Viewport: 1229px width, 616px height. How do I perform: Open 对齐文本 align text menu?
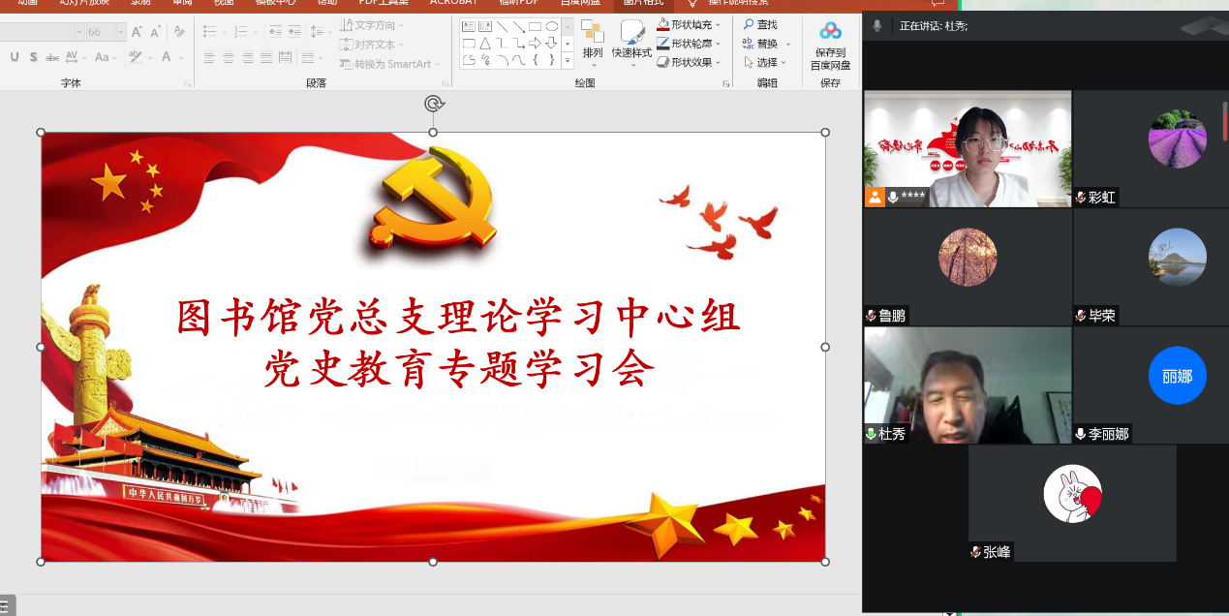tap(371, 45)
